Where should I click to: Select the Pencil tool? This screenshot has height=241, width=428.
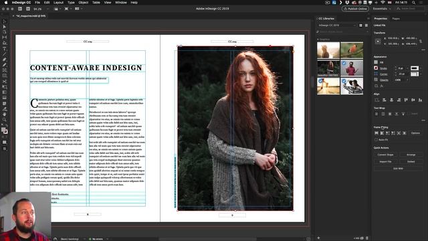[x=5, y=65]
